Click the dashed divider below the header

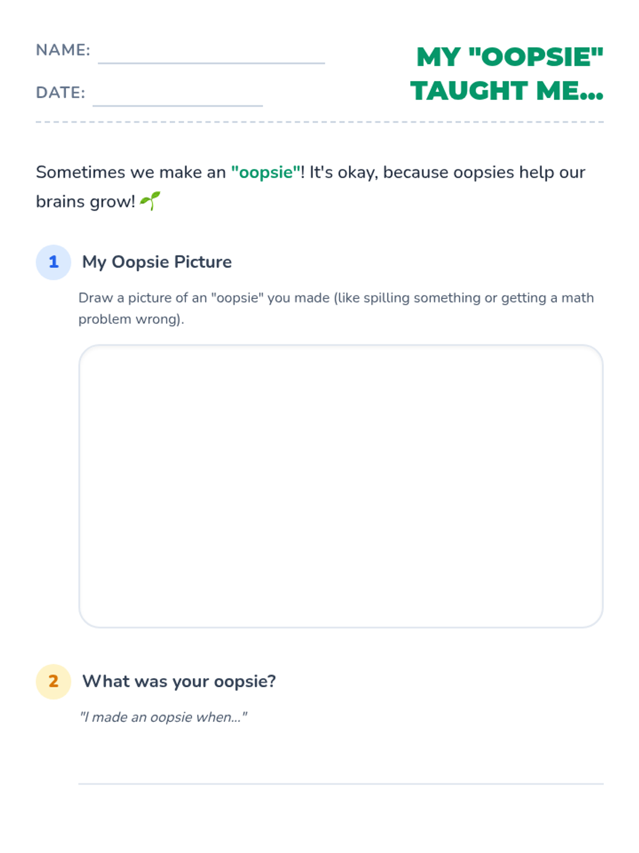[x=319, y=122]
